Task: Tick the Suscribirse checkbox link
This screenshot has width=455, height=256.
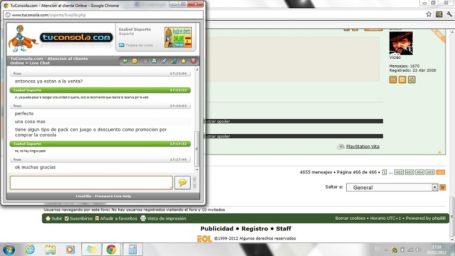Action: point(78,219)
